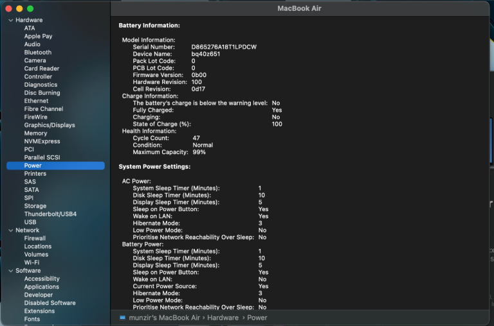This screenshot has width=494, height=326.
Task: Click the Maximum Capacity value 99%
Action: (199, 152)
